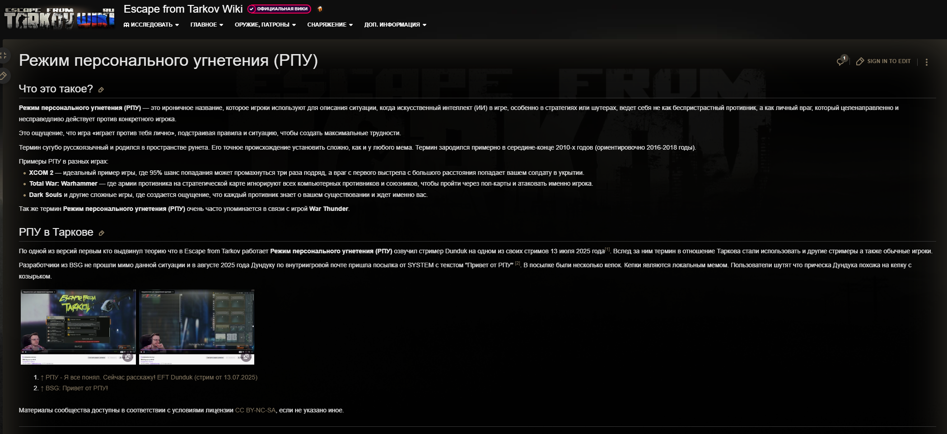Viewport: 947px width, 434px height.
Task: Jump back via the up arrow of reference 1
Action: pos(42,378)
